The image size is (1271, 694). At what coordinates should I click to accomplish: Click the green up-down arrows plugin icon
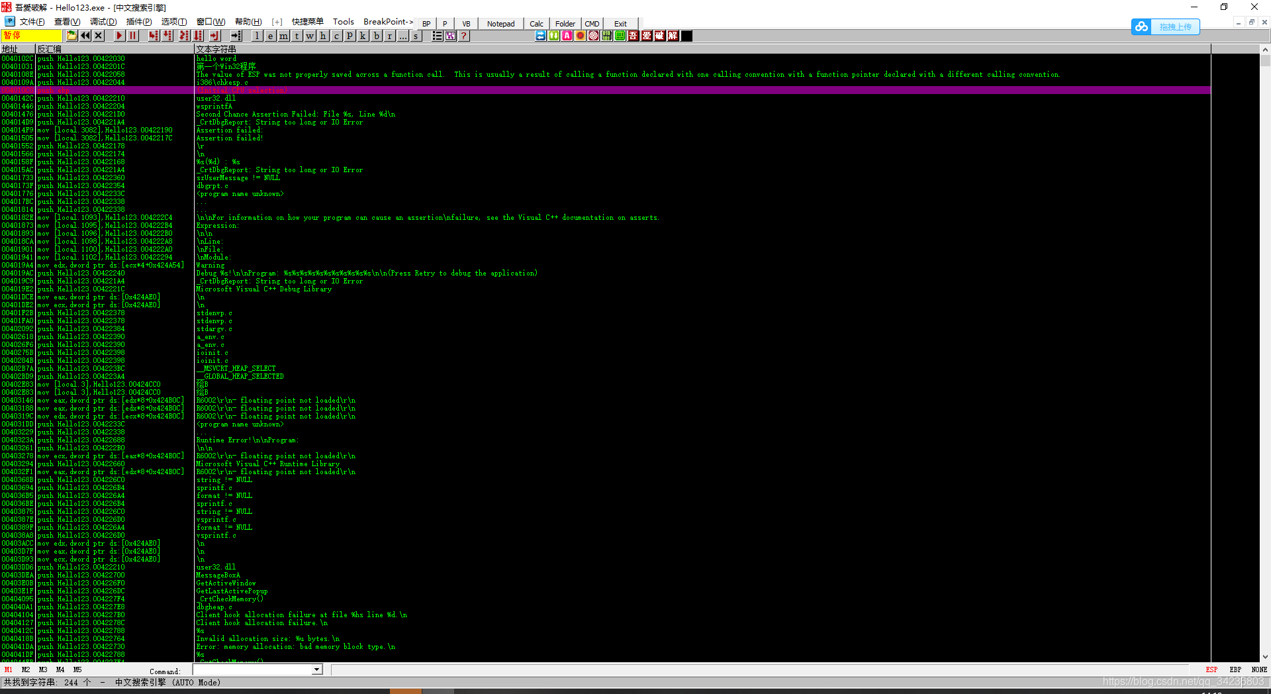[554, 36]
